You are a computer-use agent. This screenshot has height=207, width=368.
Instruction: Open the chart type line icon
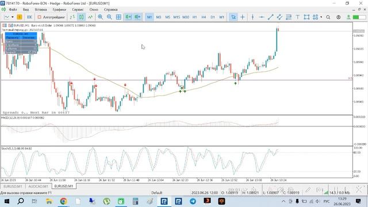pyautogui.click(x=7, y=17)
